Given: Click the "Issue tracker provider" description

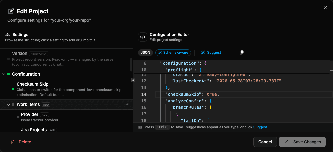Looking at the screenshot, I should [x=40, y=120].
